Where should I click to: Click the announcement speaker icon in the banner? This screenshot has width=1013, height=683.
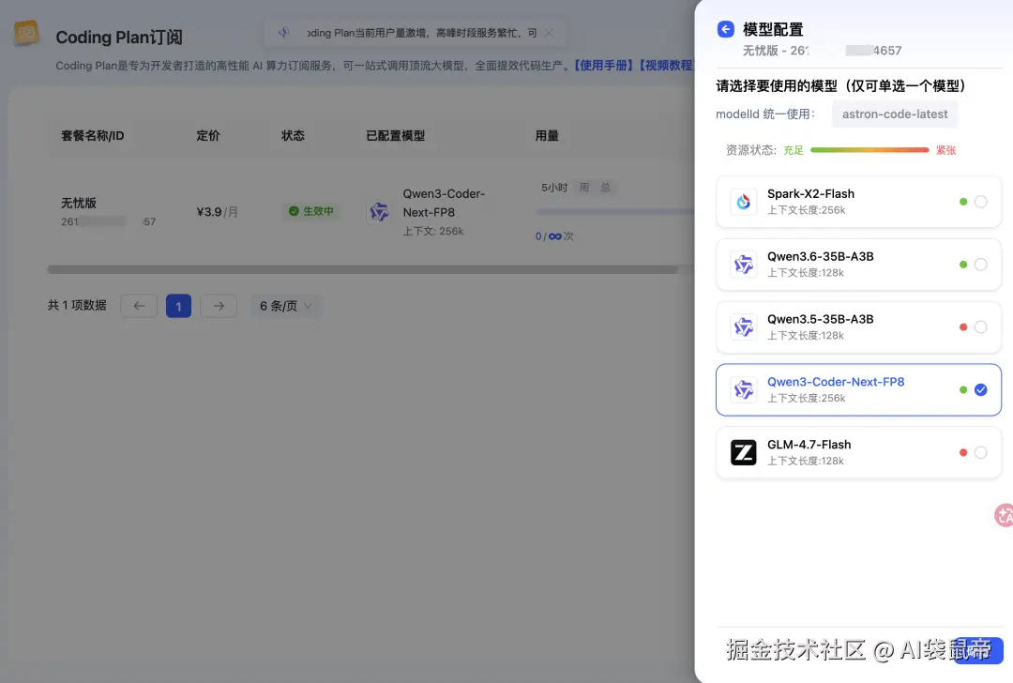coord(283,32)
